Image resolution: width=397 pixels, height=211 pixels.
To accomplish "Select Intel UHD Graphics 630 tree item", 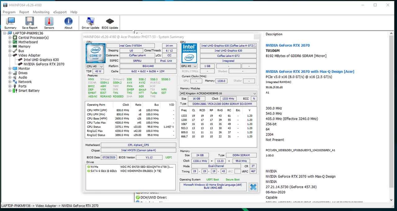I will (x=41, y=60).
